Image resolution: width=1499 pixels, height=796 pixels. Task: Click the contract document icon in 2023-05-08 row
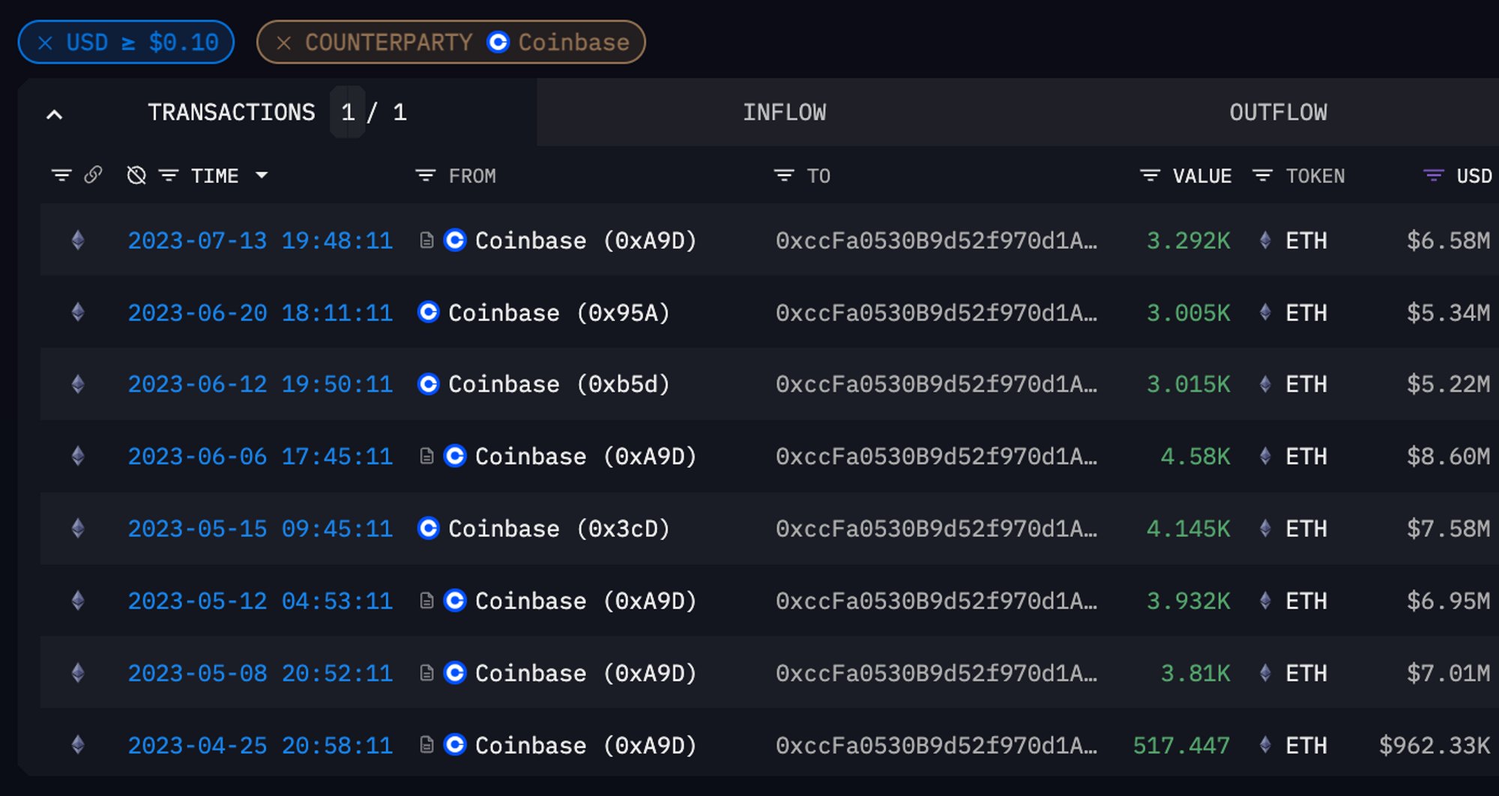click(x=426, y=673)
